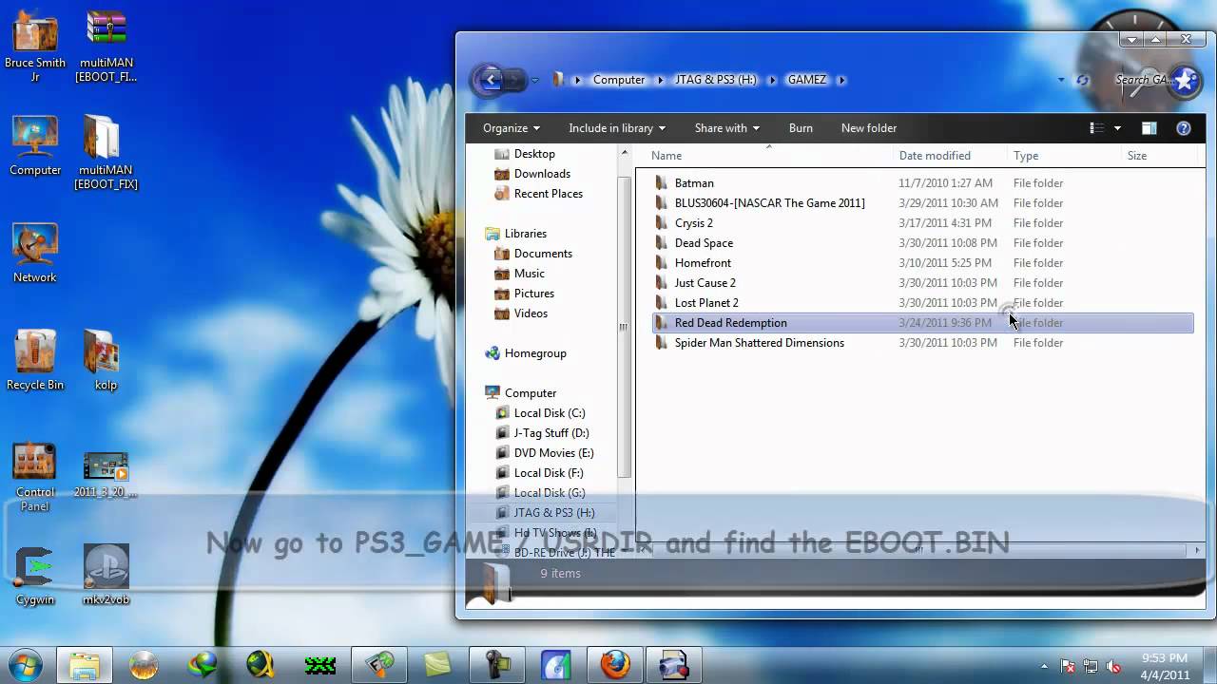Open the 2011_3_20 video file
Image resolution: width=1217 pixels, height=684 pixels.
(x=106, y=475)
